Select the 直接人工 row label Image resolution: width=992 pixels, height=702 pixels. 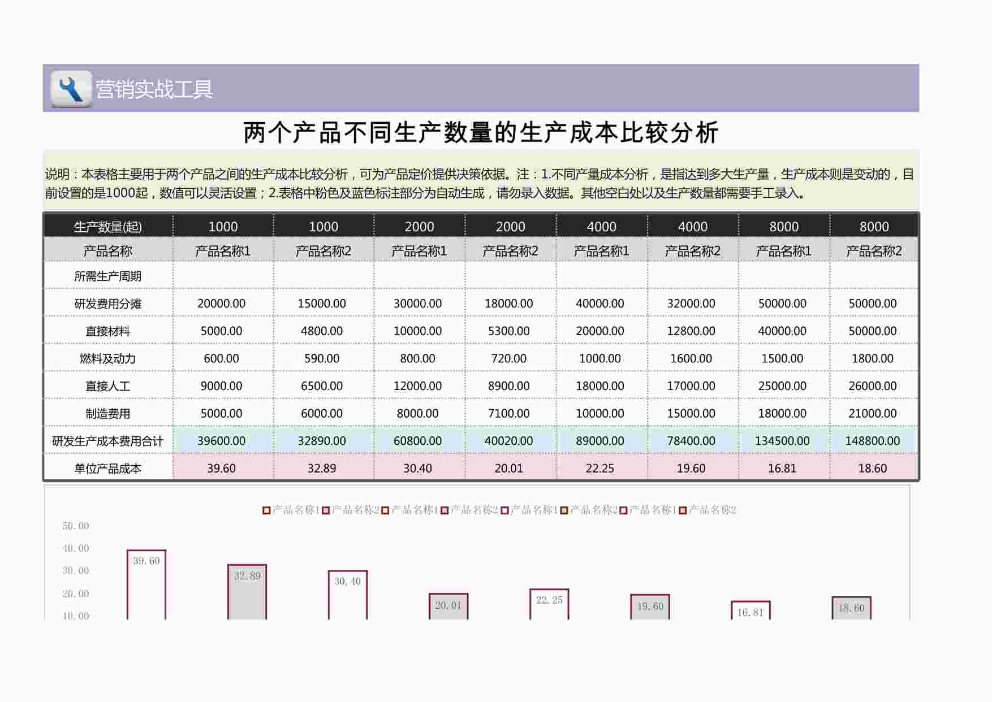pos(108,386)
